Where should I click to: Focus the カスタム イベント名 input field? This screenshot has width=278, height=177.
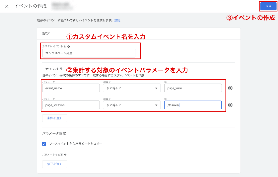[89, 53]
